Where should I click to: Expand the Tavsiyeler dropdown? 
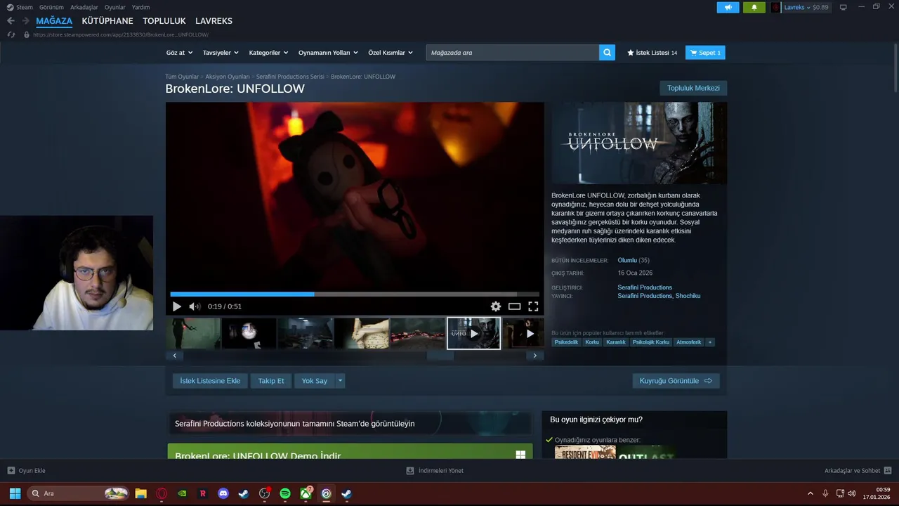pyautogui.click(x=221, y=53)
